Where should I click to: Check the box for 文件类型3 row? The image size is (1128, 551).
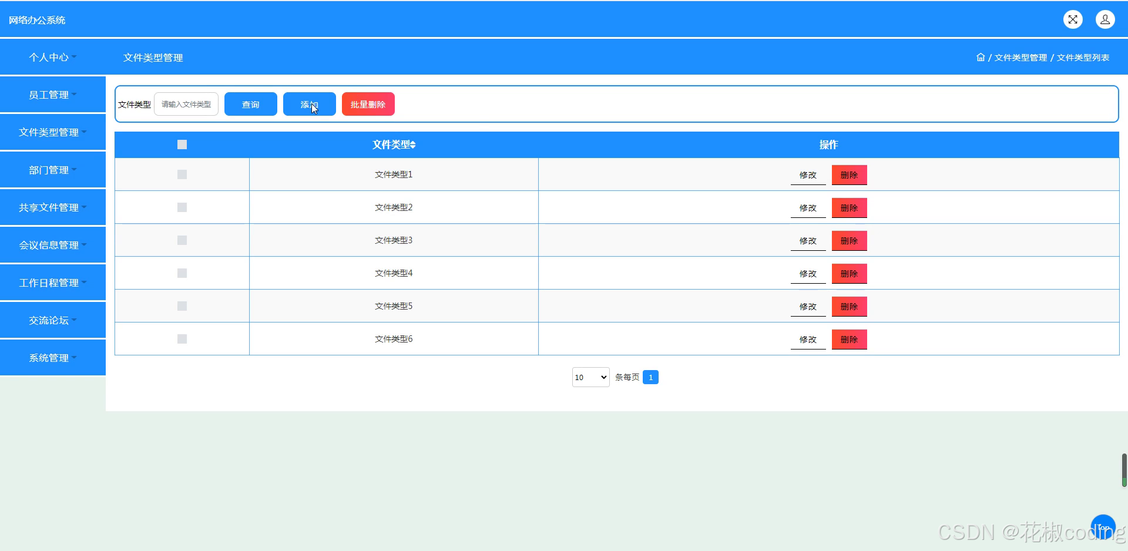(x=182, y=240)
